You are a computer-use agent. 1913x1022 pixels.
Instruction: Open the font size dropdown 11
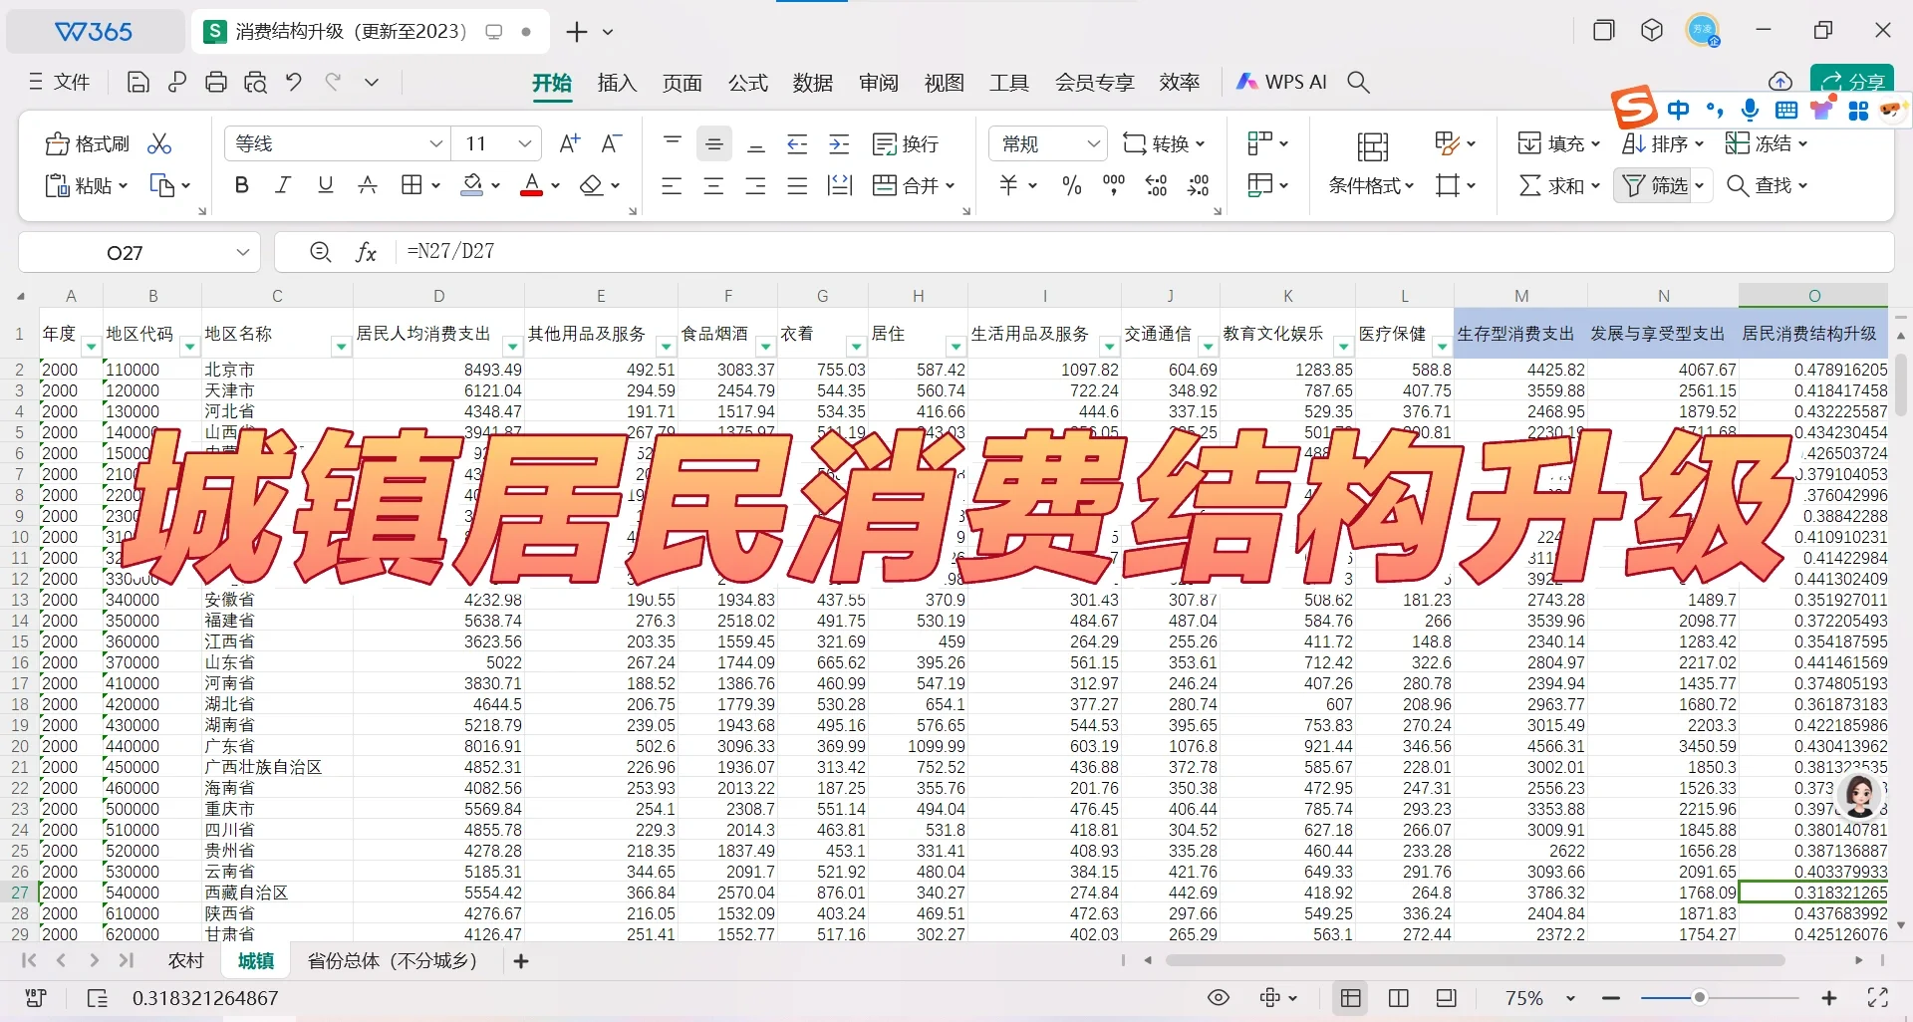pos(524,143)
